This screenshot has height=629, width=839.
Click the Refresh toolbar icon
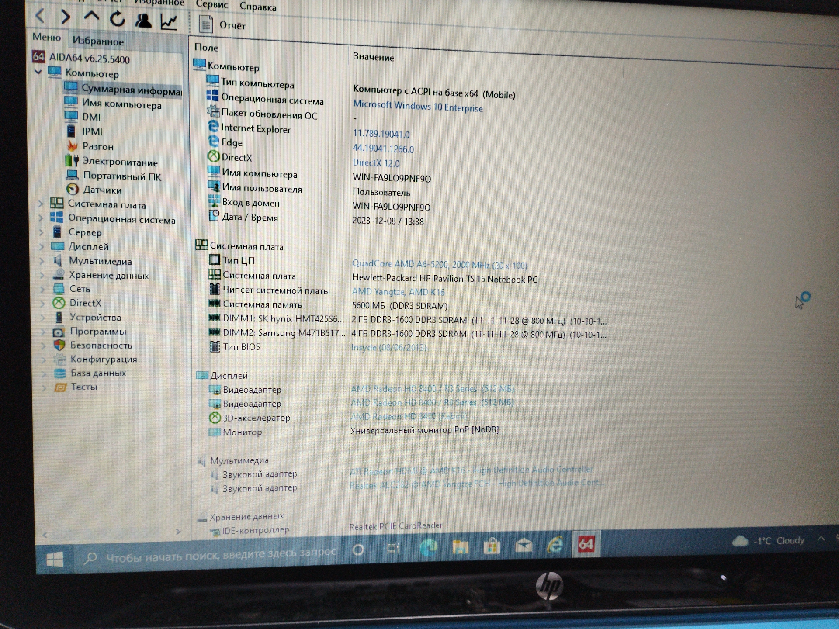point(117,19)
